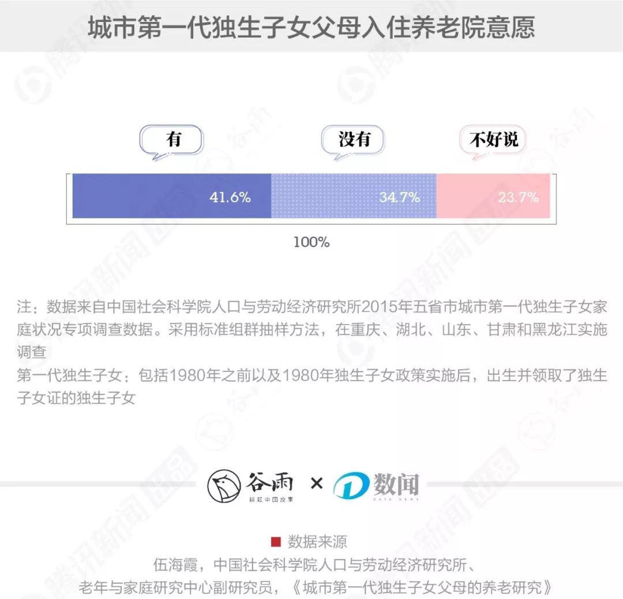623x599 pixels.
Task: Select the 有 speech bubble
Action: click(173, 140)
